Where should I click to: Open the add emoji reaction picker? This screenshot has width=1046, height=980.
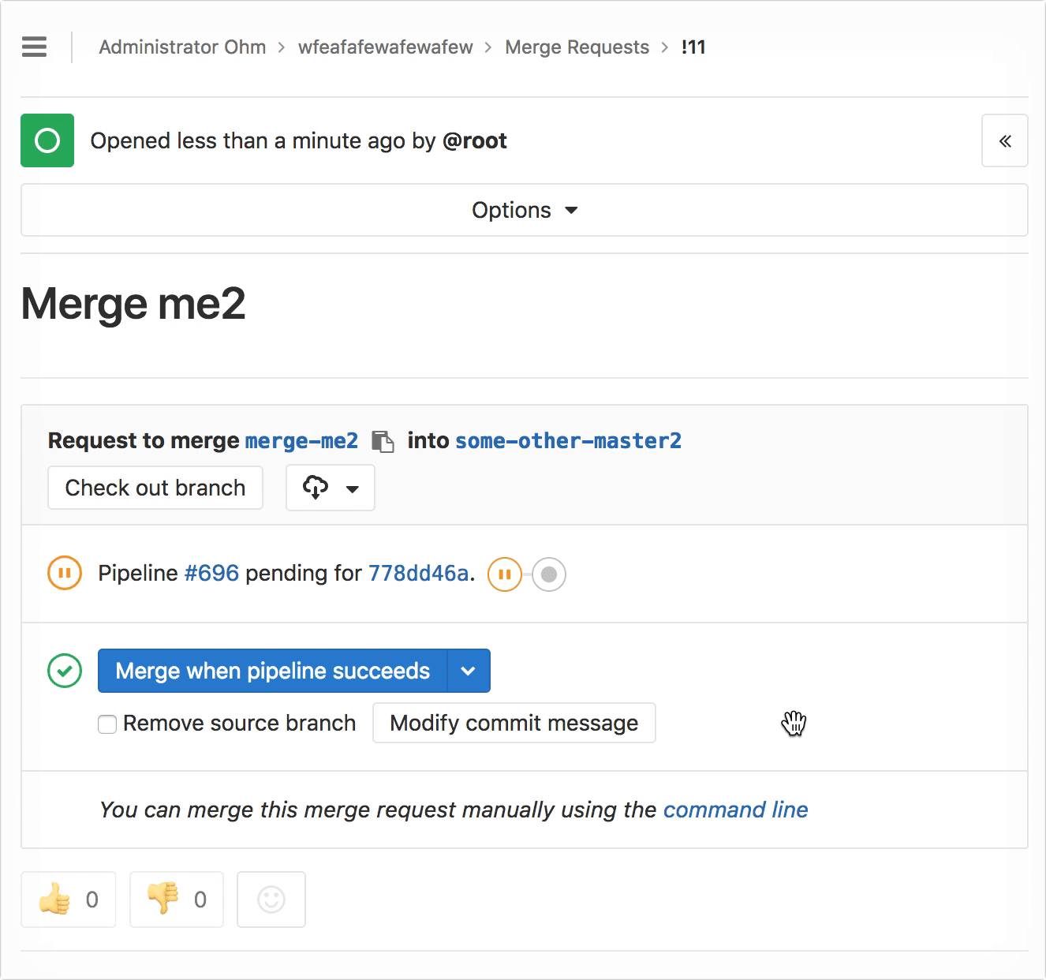click(x=271, y=900)
